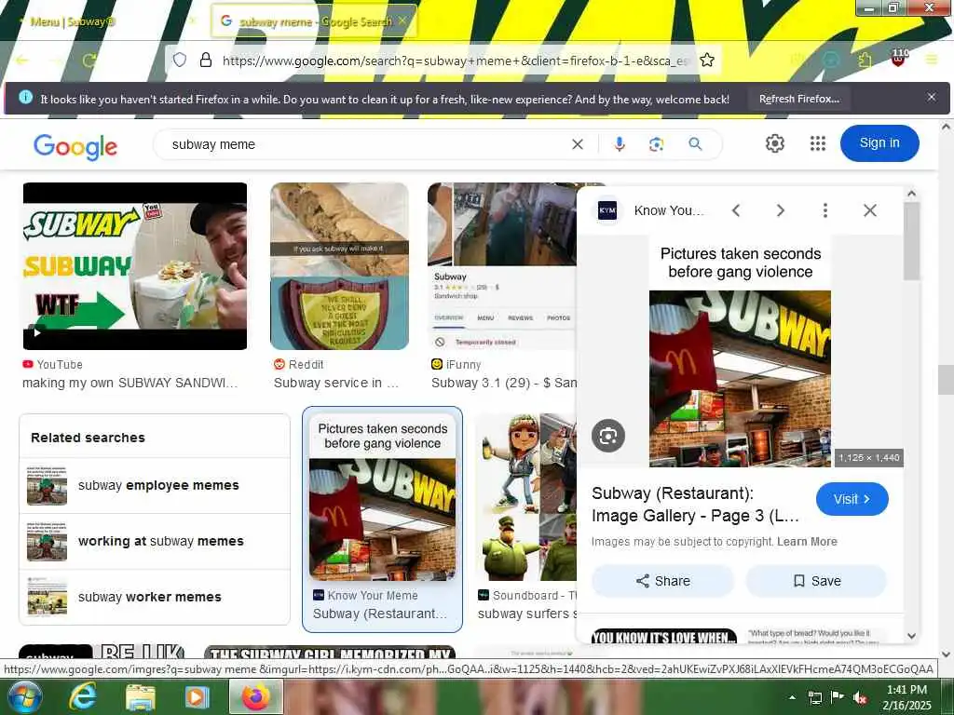Screen dimensions: 954x715
Task: Select related search working at subway memes
Action: [155, 541]
